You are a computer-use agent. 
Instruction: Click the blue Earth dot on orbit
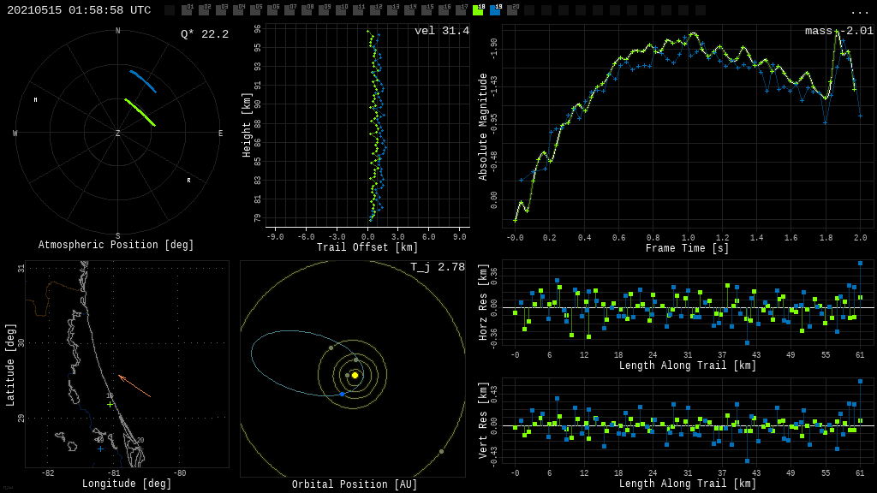tap(342, 394)
